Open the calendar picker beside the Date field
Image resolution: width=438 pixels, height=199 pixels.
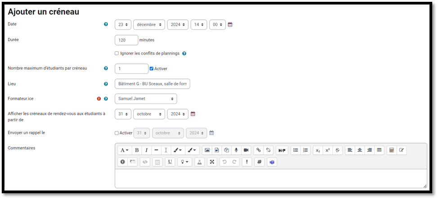[230, 25]
